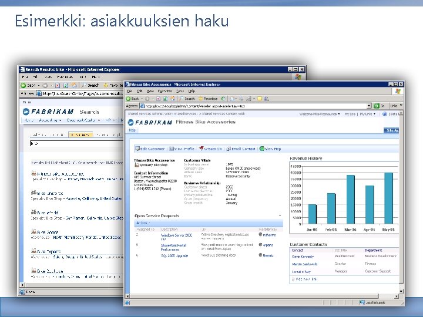Screen dimensions: 423x317
Task: Select highlighted Customers search tab
Action: [x=80, y=134]
